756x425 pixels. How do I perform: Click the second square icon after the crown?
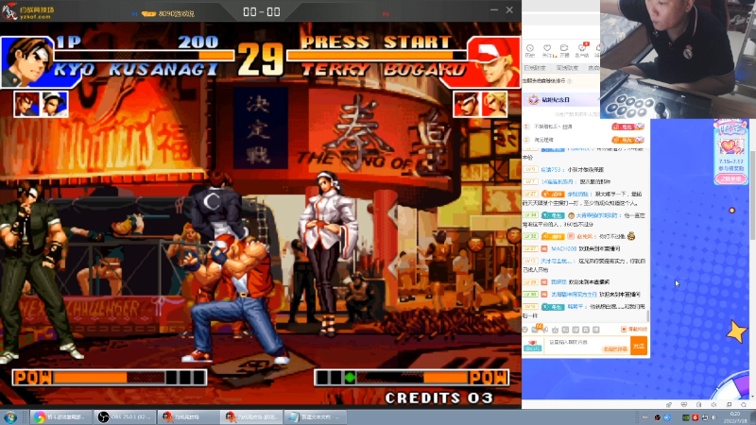[576, 330]
